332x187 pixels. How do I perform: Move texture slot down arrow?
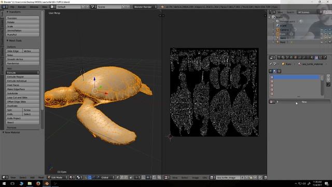click(x=328, y=80)
